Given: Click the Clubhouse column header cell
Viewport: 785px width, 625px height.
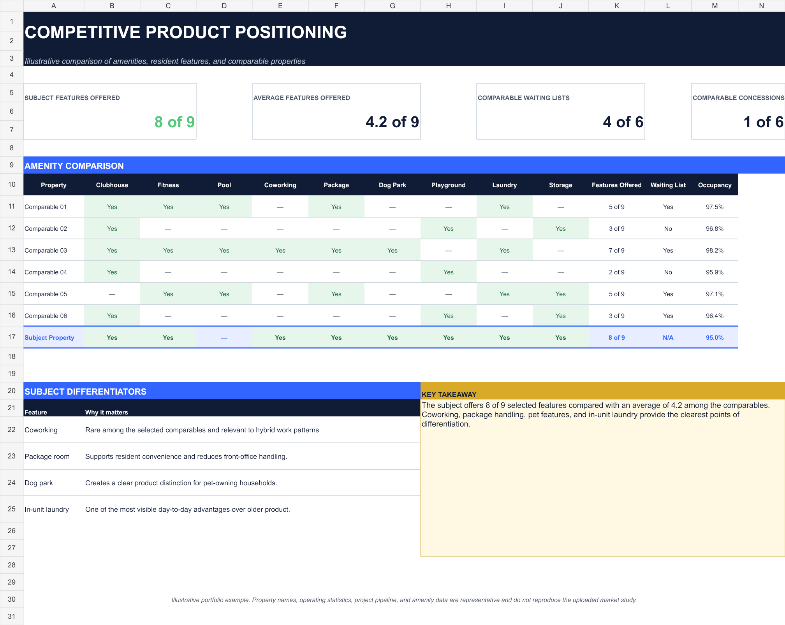Looking at the screenshot, I should (112, 184).
